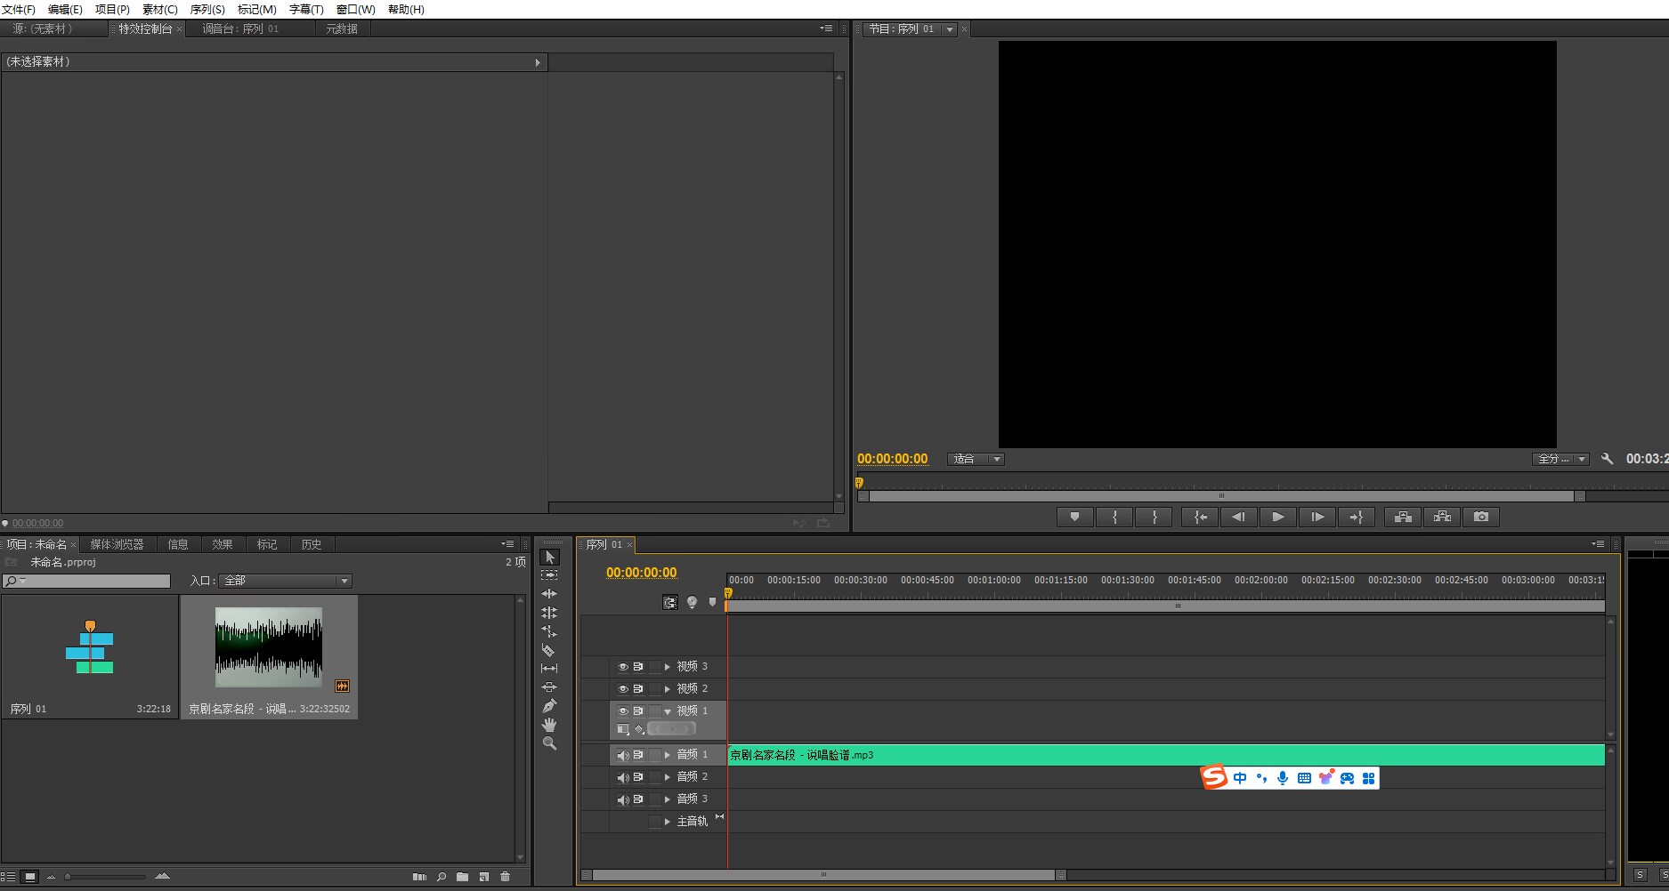Toggle Snap magnet in timeline
Viewport: 1669px width, 891px height.
coord(670,602)
